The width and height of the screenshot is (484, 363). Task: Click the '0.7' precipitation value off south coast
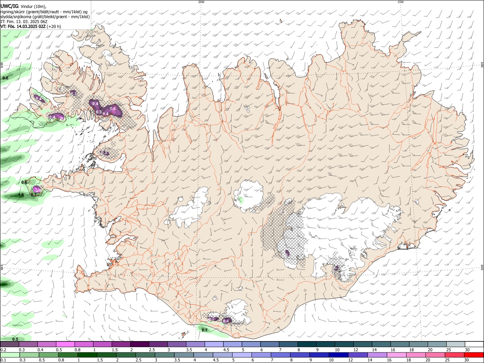[x=205, y=330]
